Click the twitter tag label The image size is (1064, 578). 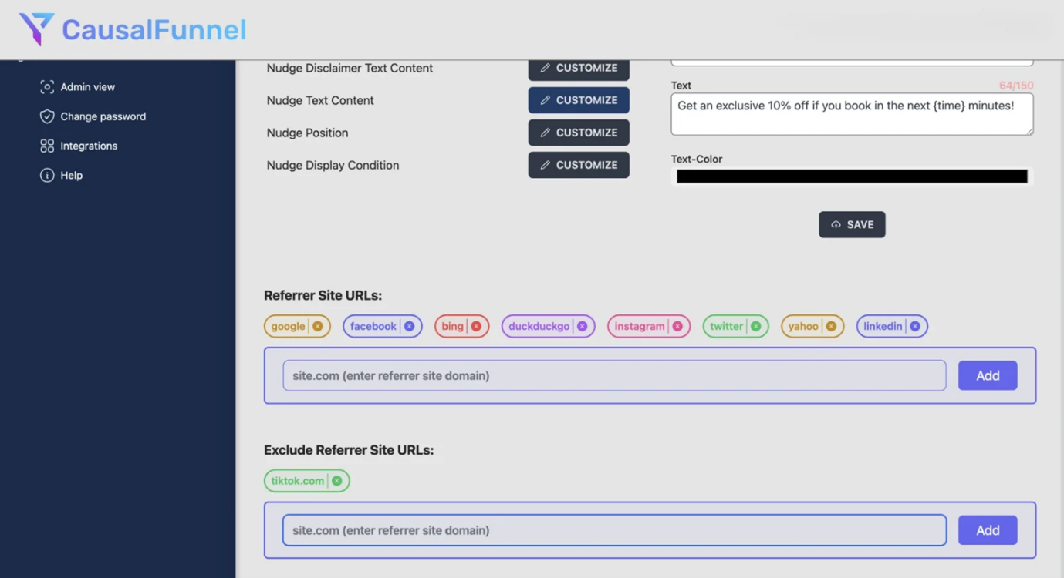pyautogui.click(x=727, y=326)
